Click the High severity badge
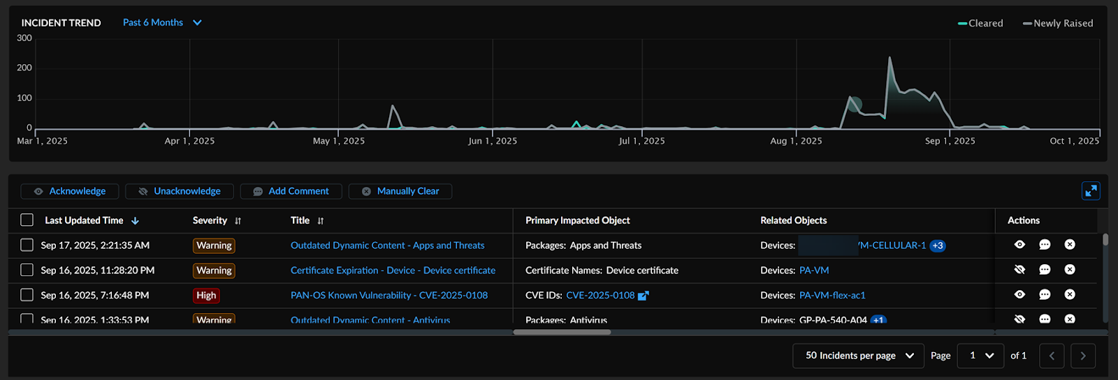The height and width of the screenshot is (380, 1118). tap(206, 296)
